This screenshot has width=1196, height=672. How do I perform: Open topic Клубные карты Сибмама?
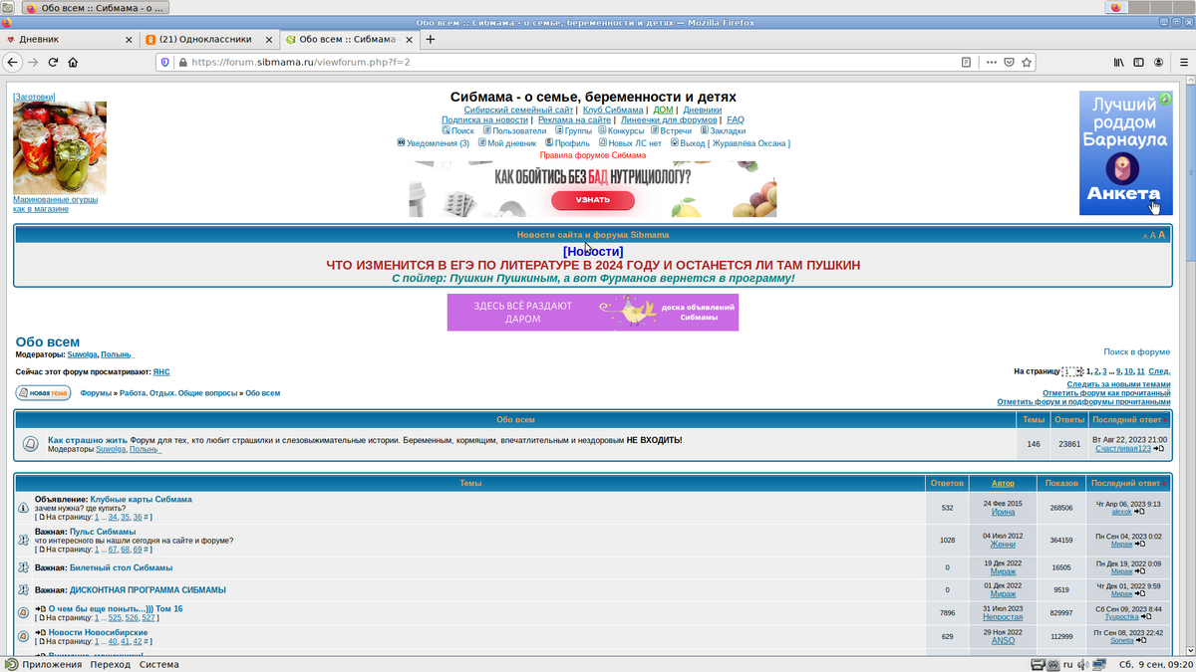(x=141, y=500)
